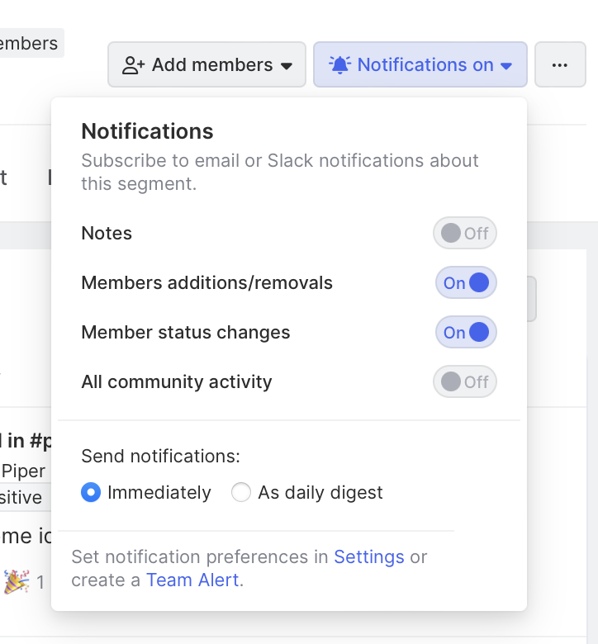
Task: Click the Notifications panel heading
Action: 147,131
